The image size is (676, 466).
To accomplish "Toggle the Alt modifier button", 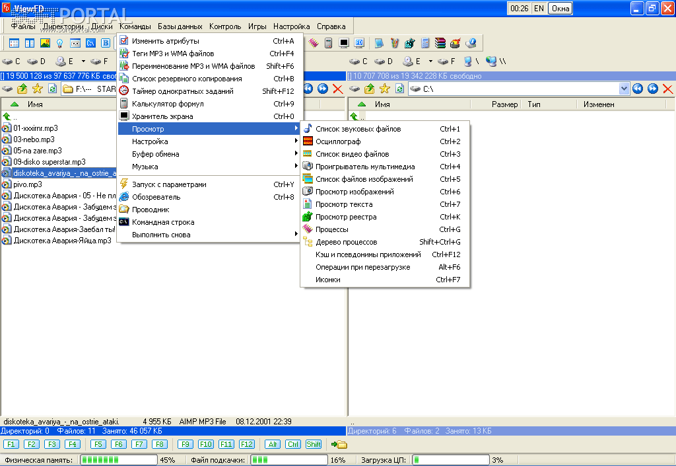I will tap(273, 444).
